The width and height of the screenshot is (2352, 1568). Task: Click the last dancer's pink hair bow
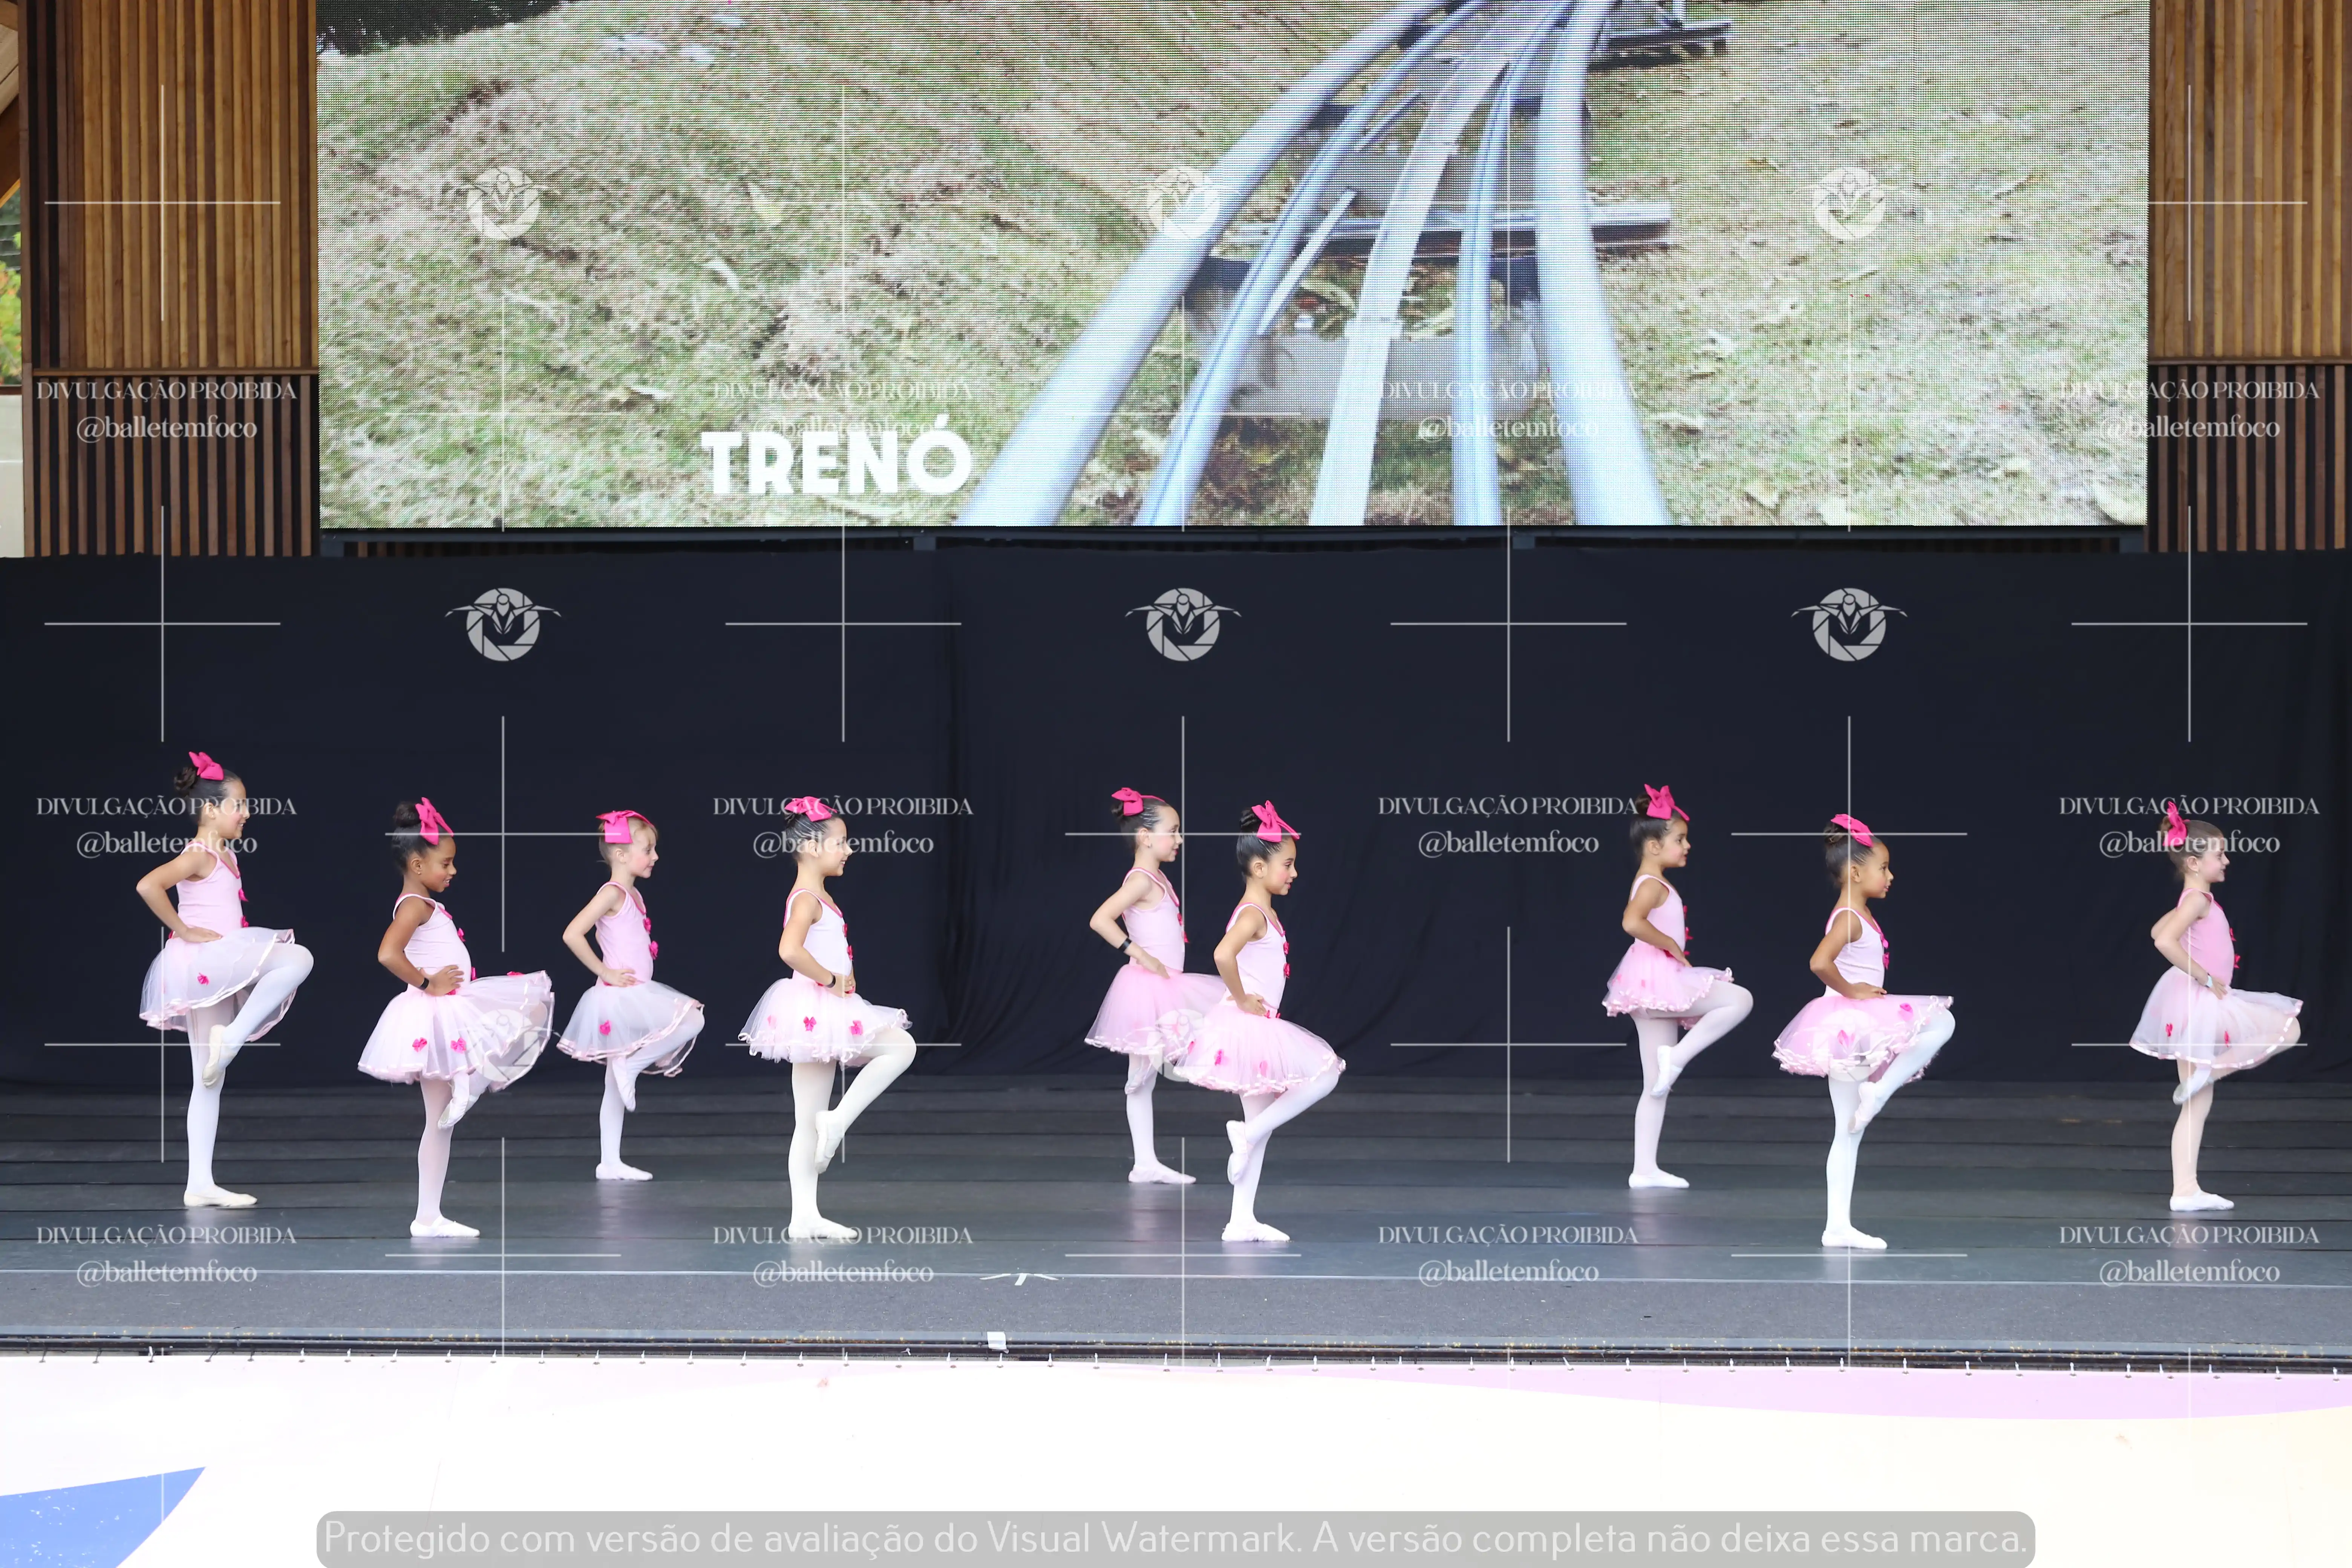(2176, 826)
